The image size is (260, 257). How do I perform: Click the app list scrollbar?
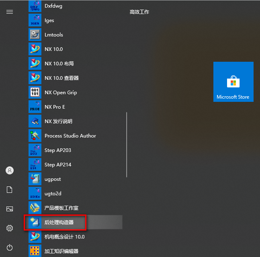(x=127, y=144)
